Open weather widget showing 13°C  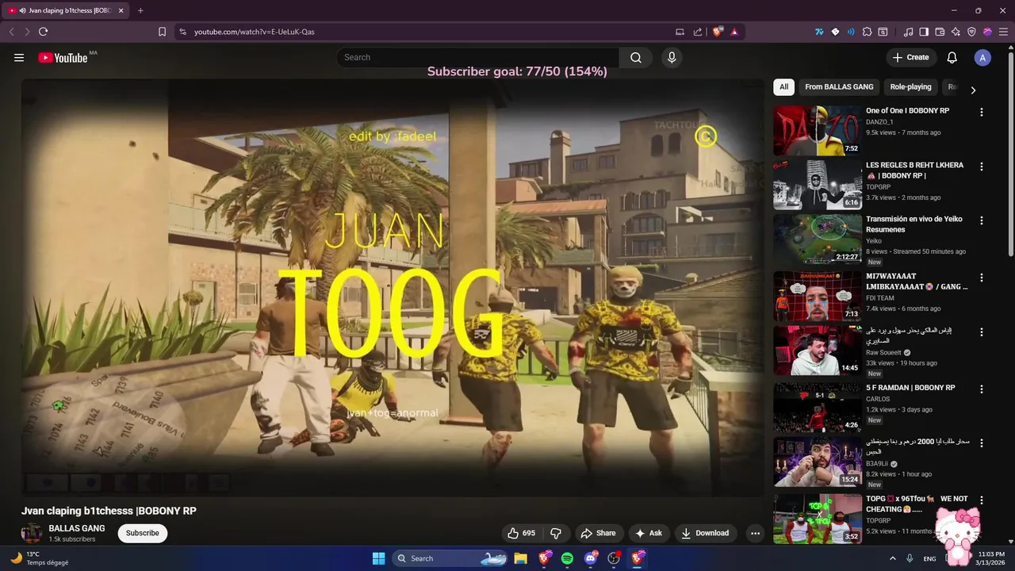pyautogui.click(x=40, y=558)
